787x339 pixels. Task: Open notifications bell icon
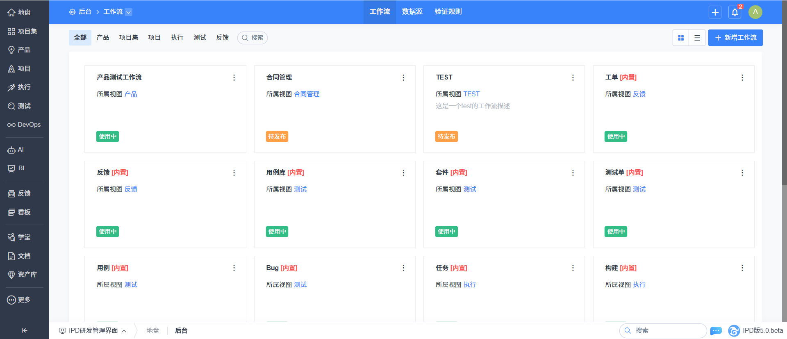(x=735, y=12)
